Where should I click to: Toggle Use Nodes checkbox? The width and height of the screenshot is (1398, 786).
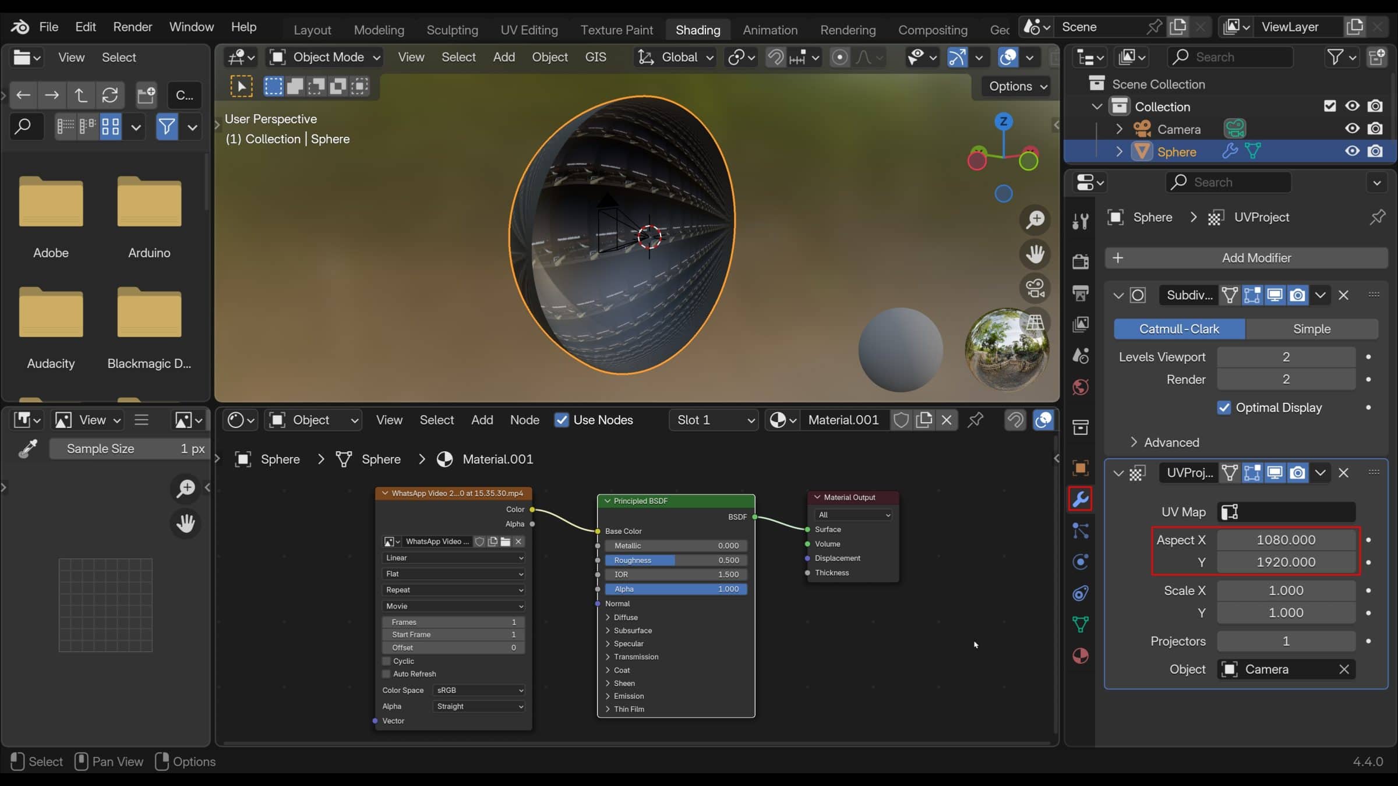562,420
